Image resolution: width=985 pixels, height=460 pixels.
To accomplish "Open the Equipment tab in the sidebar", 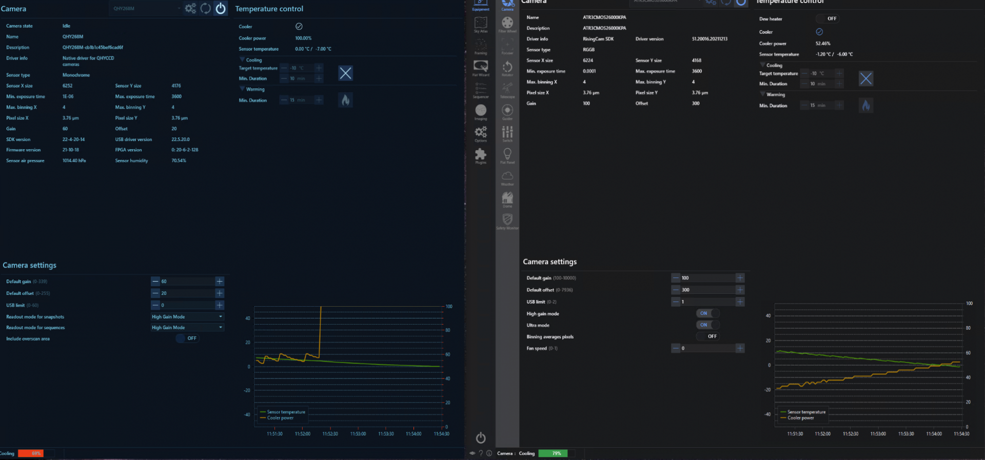I will 481,5.
